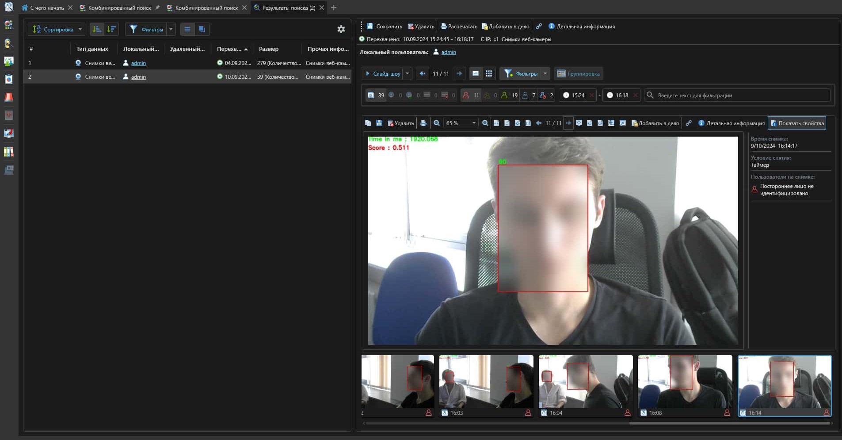Click the ascending sort order icon
Screen dimensions: 842x440
click(x=97, y=29)
